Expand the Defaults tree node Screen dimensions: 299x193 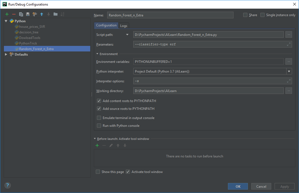coord(6,55)
